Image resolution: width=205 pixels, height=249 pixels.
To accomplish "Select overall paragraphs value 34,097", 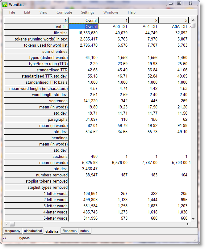I will (x=92, y=120).
